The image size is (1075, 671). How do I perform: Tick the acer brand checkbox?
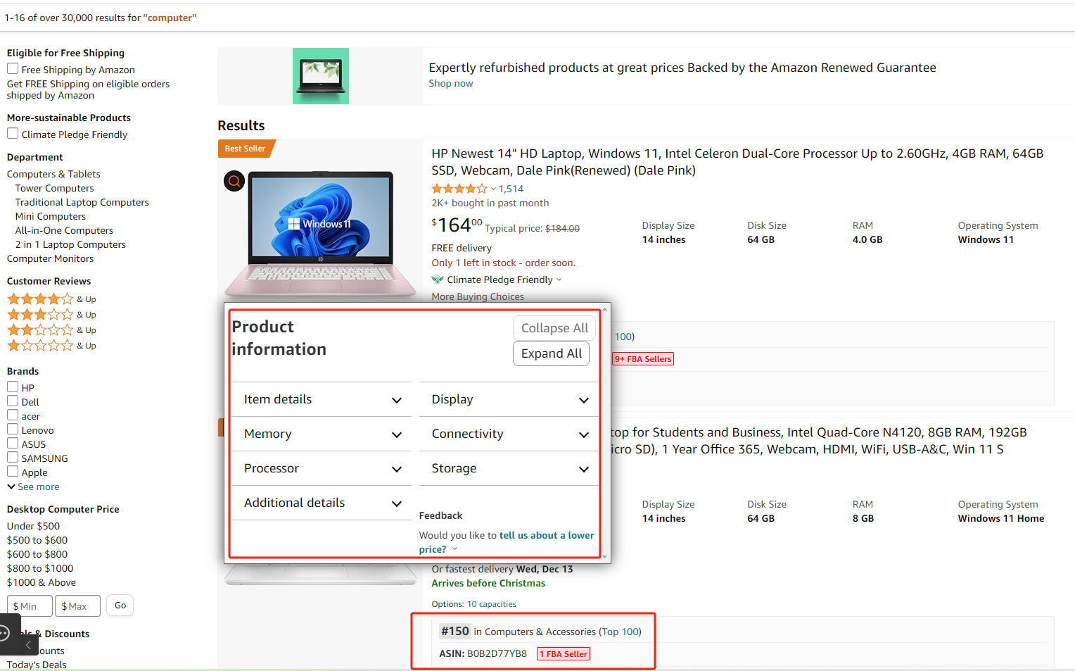(13, 415)
